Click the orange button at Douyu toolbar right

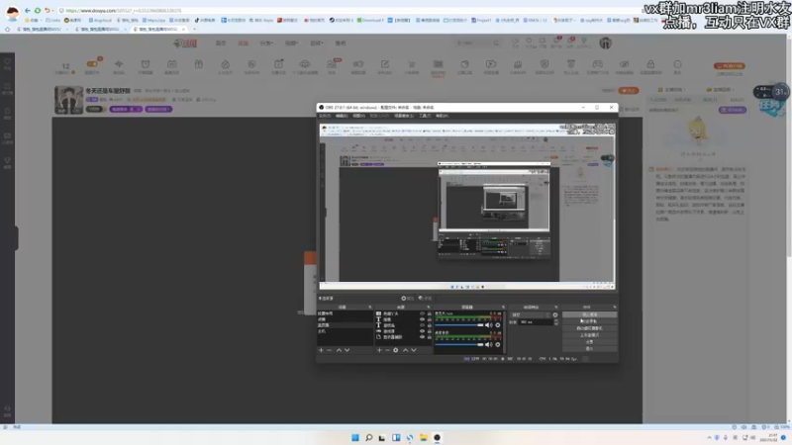tap(729, 66)
